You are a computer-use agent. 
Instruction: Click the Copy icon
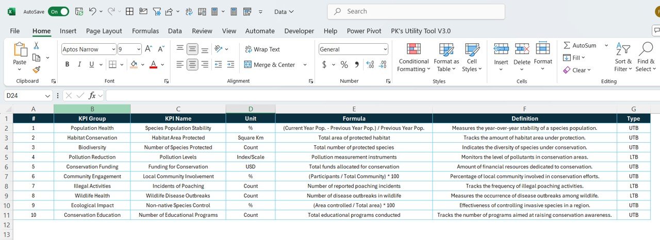click(x=37, y=57)
